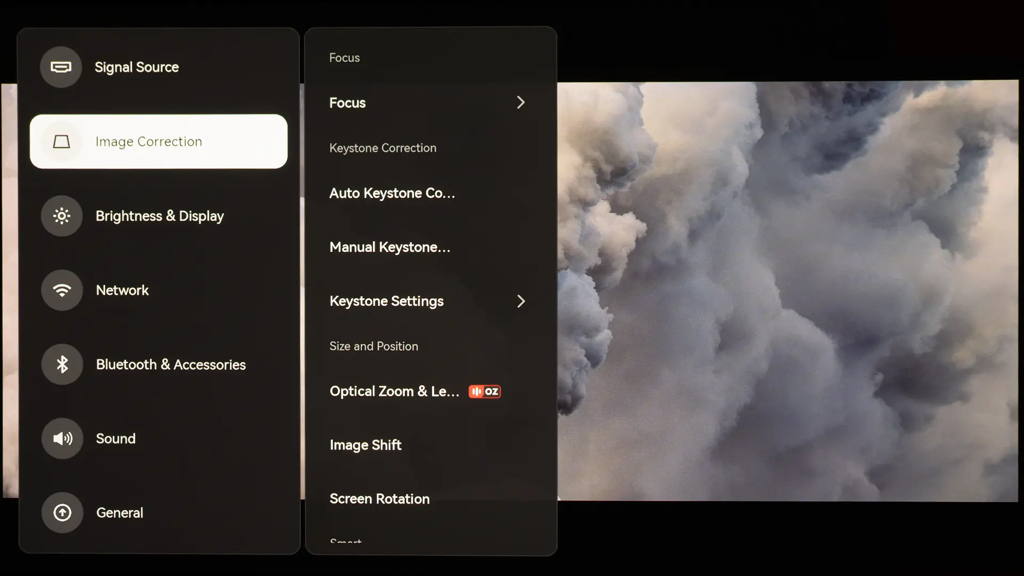Image resolution: width=1024 pixels, height=576 pixels.
Task: Click the Size and Position section header
Action: 374,346
